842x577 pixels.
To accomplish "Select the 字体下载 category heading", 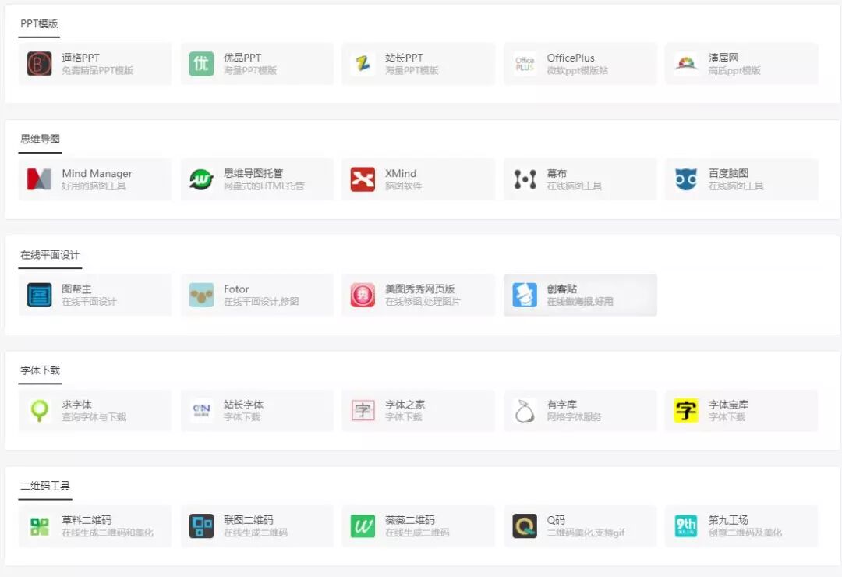I will [41, 370].
